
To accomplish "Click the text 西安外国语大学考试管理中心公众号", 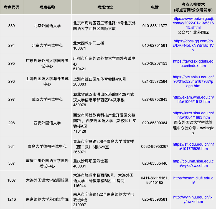I will click(x=193, y=125).
